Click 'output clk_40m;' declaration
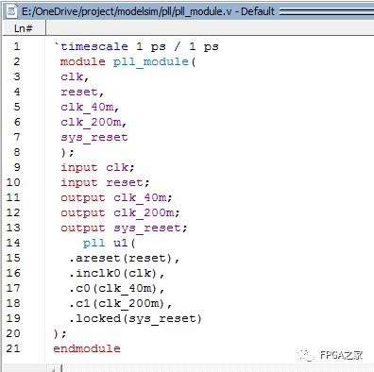The width and height of the screenshot is (374, 372). (116, 197)
